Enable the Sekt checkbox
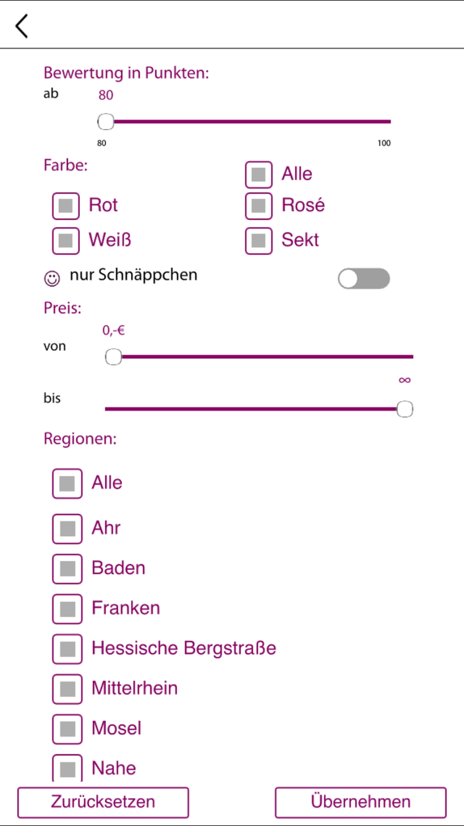Viewport: 464px width, 826px height. pos(258,241)
